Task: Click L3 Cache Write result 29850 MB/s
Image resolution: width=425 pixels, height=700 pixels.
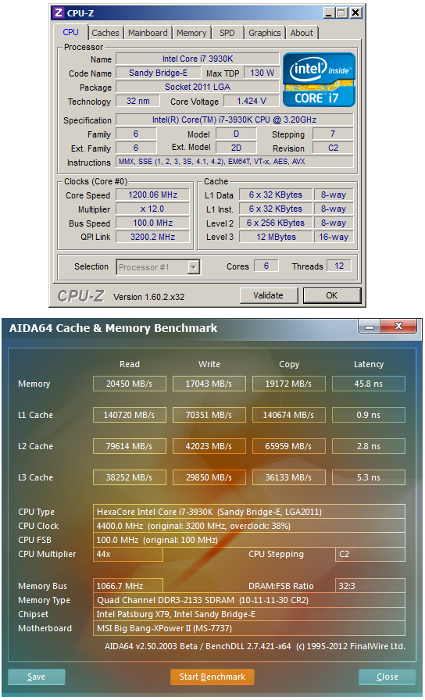Action: tap(209, 477)
